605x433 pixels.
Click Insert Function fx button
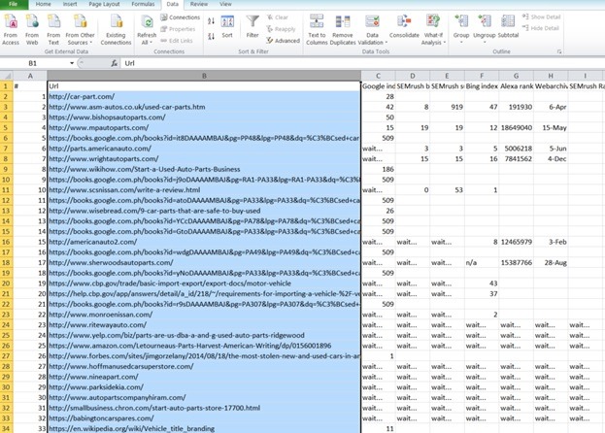point(115,63)
